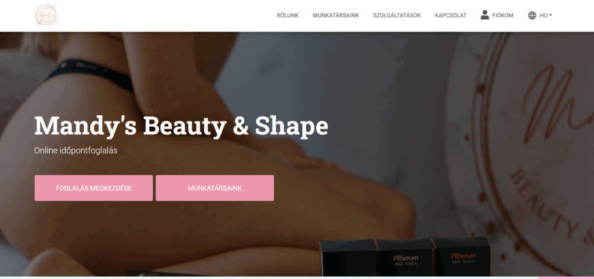Open the Rólunk menu item
594x279 pixels.
pos(288,16)
